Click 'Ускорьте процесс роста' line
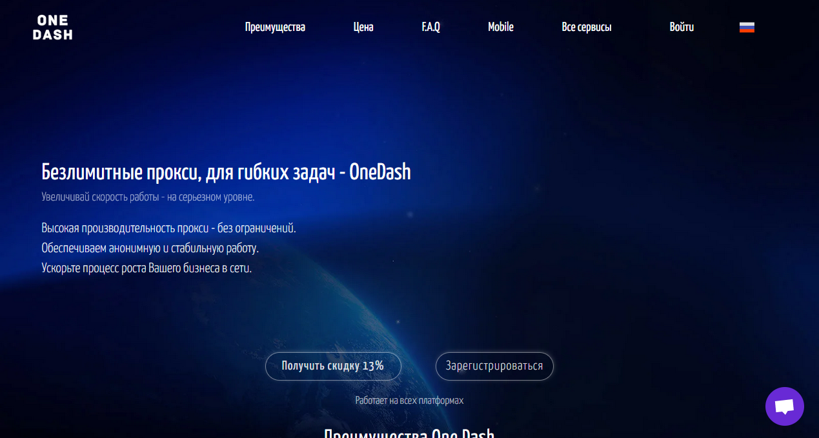Screen dimensions: 819x438 pyautogui.click(x=147, y=268)
